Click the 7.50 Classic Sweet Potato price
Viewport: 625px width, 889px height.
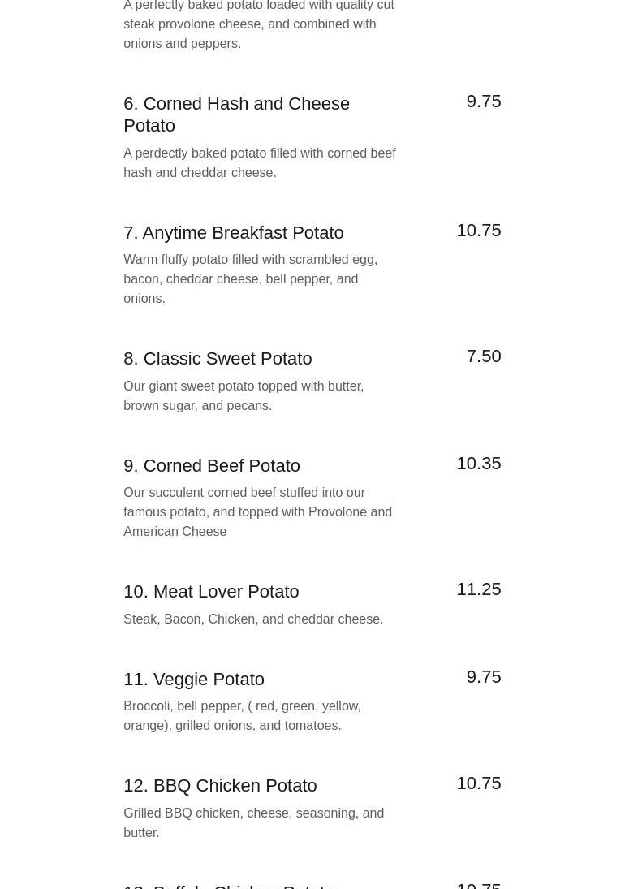(x=483, y=356)
